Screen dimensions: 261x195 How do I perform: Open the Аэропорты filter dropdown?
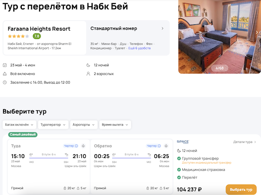84,124
